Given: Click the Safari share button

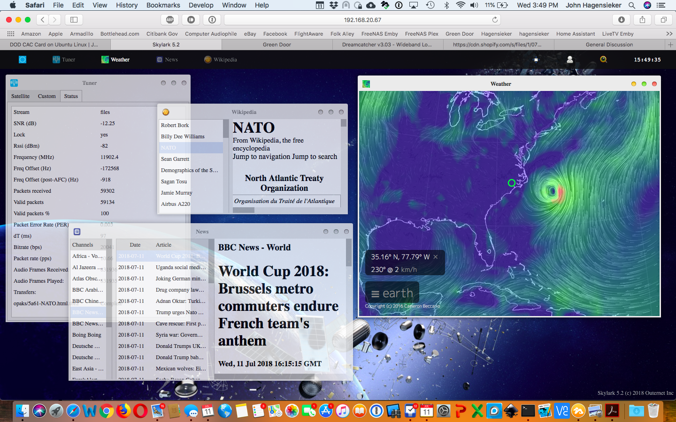Looking at the screenshot, I should tap(642, 20).
